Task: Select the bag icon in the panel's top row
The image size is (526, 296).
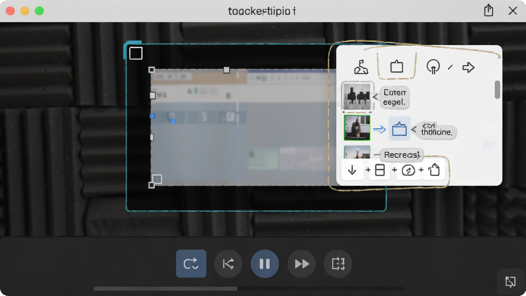Action: (397, 66)
